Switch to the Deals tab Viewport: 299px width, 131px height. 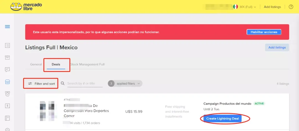56,64
